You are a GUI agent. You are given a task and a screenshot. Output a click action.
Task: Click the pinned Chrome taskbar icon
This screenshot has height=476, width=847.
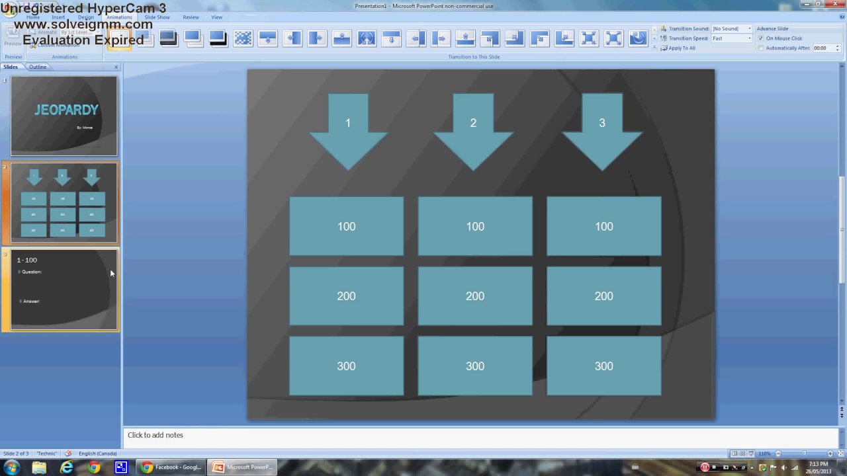point(94,467)
